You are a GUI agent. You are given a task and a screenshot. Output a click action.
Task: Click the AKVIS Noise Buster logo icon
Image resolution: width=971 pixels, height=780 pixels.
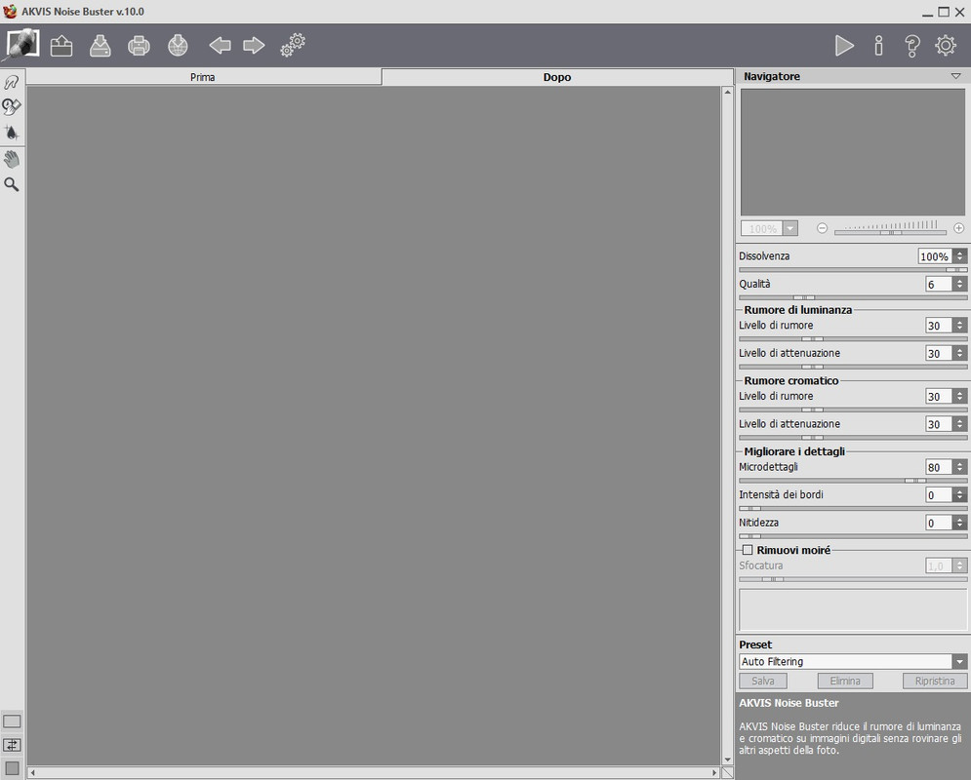click(21, 45)
